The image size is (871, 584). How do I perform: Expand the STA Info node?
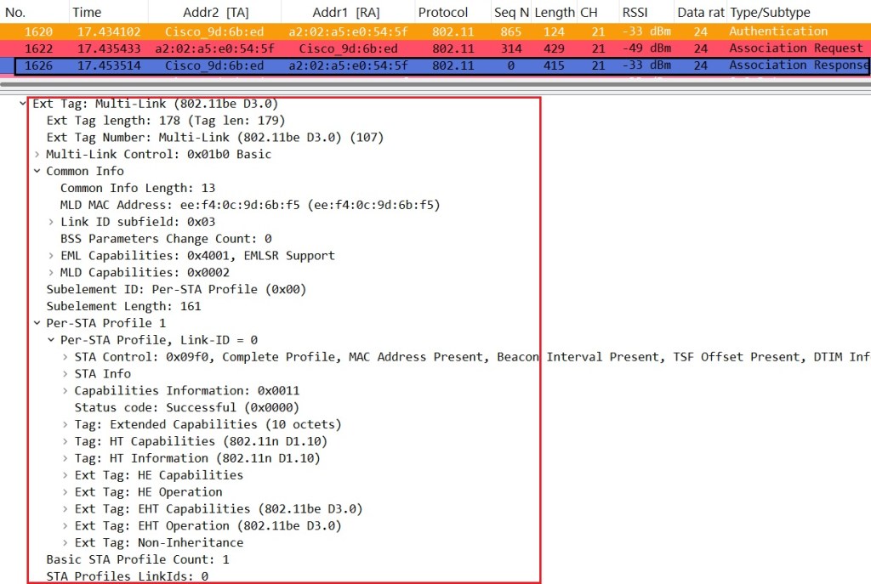pos(65,374)
